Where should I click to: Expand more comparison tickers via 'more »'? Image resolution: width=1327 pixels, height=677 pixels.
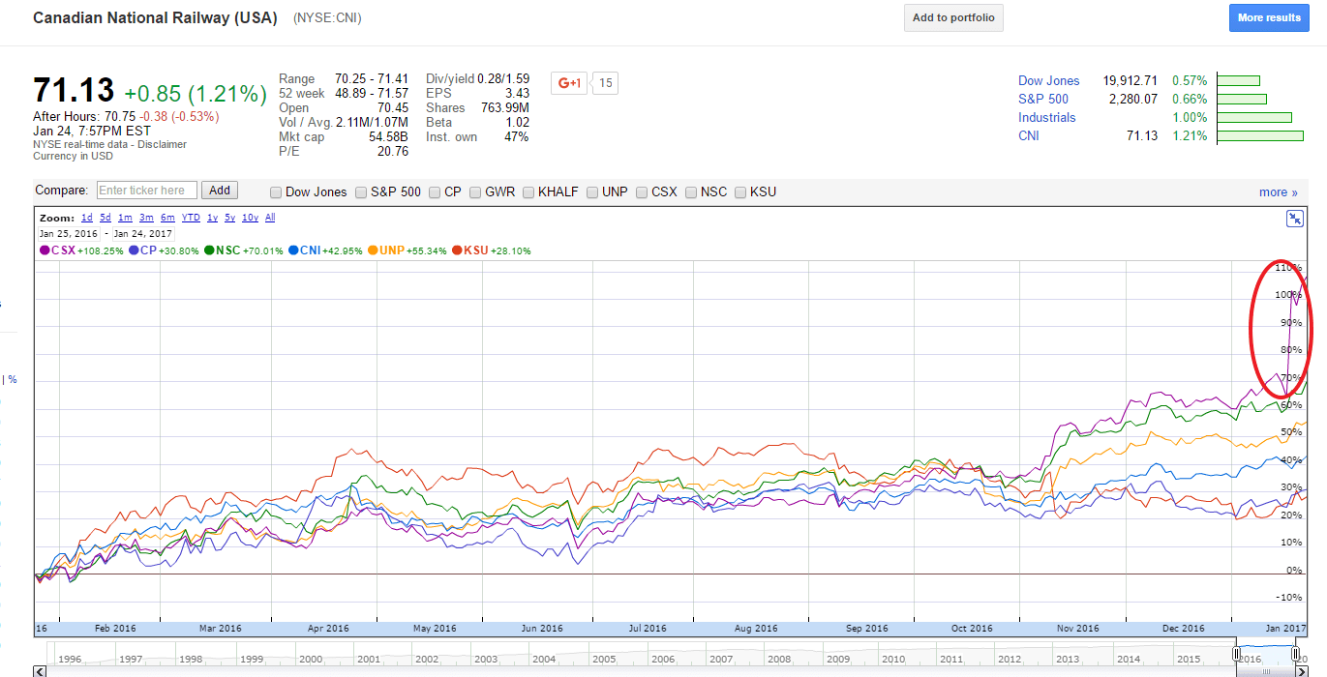[1278, 192]
